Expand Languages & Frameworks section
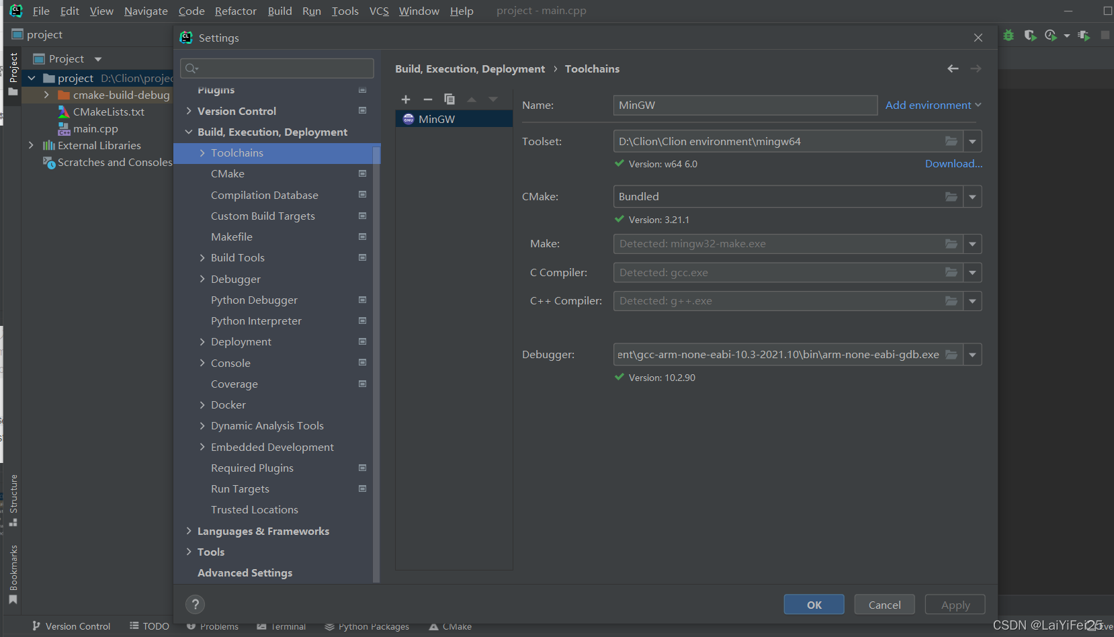1114x637 pixels. (x=189, y=531)
